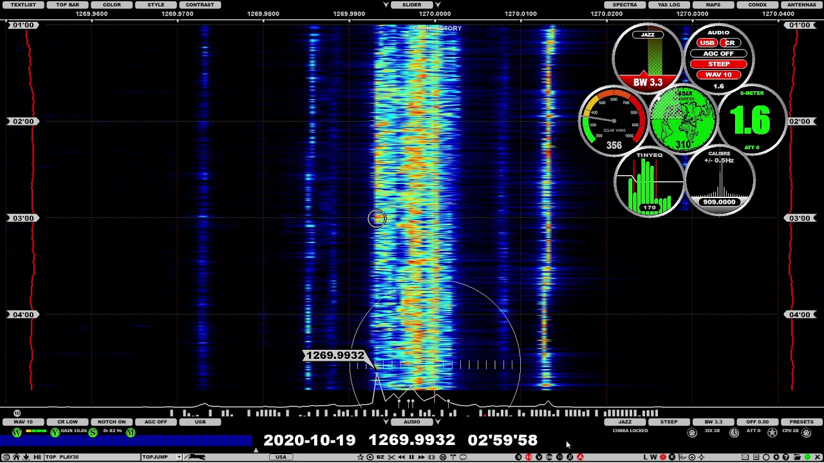Image resolution: width=824 pixels, height=463 pixels.
Task: Click the home icon in bottom toolbar
Action: pyautogui.click(x=16, y=457)
